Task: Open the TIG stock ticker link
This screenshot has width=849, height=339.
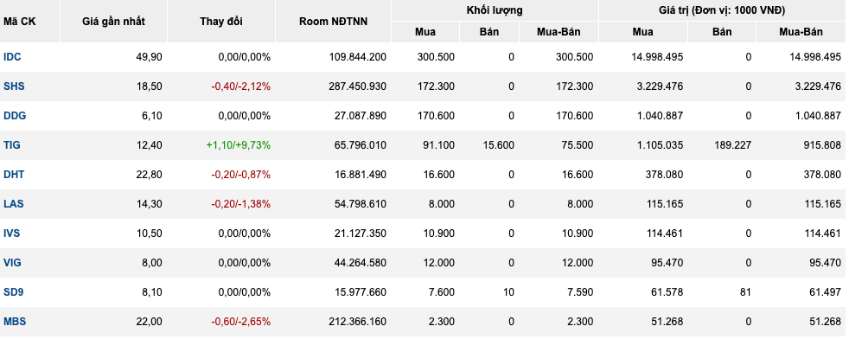Action: (12, 145)
